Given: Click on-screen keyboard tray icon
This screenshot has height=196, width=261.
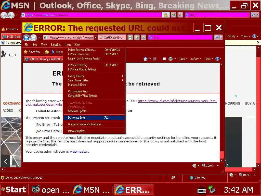Looking at the screenshot, I should click(201, 190).
